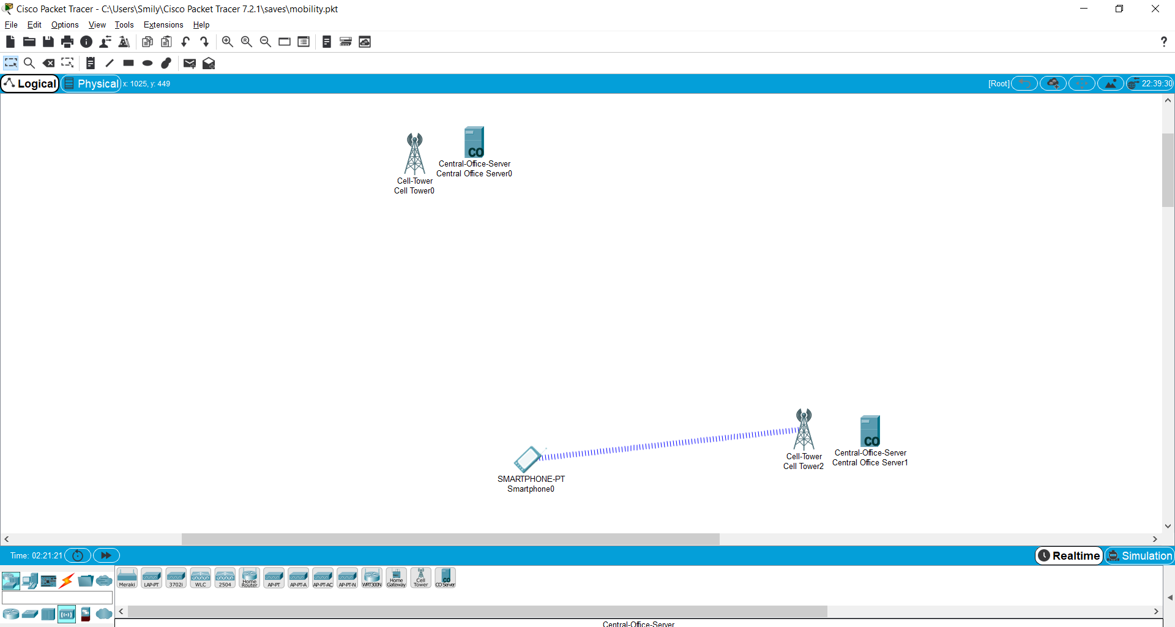
Task: Pick WRT300N router from palette
Action: click(371, 578)
